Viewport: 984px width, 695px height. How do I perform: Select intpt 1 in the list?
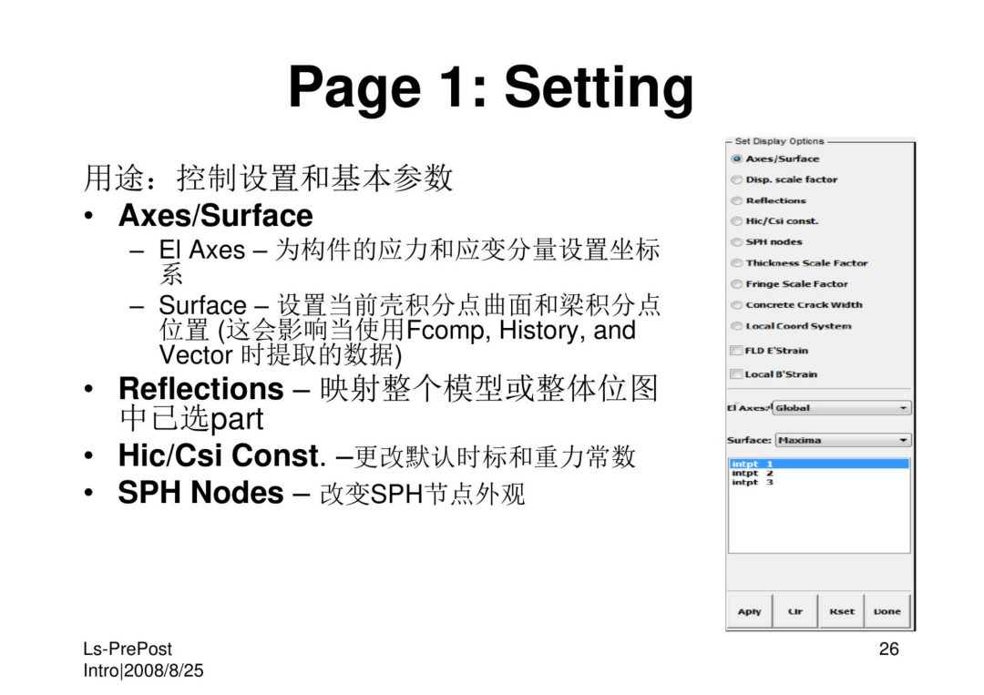[819, 465]
